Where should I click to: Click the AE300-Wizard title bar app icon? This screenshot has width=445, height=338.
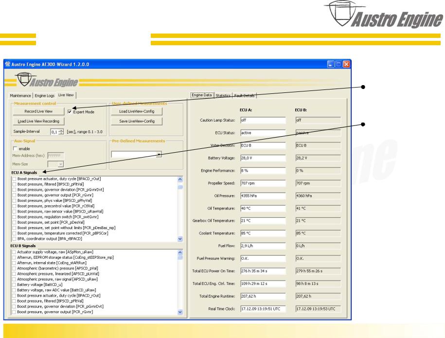(x=8, y=64)
